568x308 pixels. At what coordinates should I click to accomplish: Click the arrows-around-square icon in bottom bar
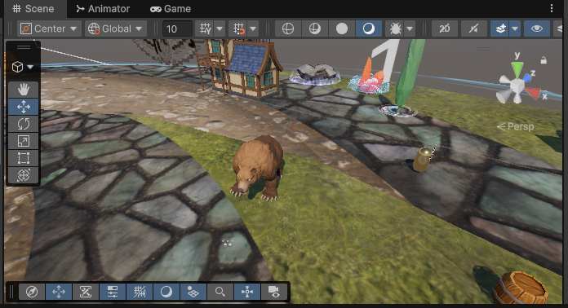coord(247,292)
